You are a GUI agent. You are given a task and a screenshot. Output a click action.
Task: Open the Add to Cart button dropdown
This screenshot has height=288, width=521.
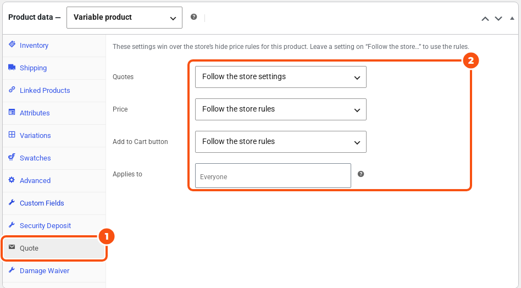click(x=281, y=142)
